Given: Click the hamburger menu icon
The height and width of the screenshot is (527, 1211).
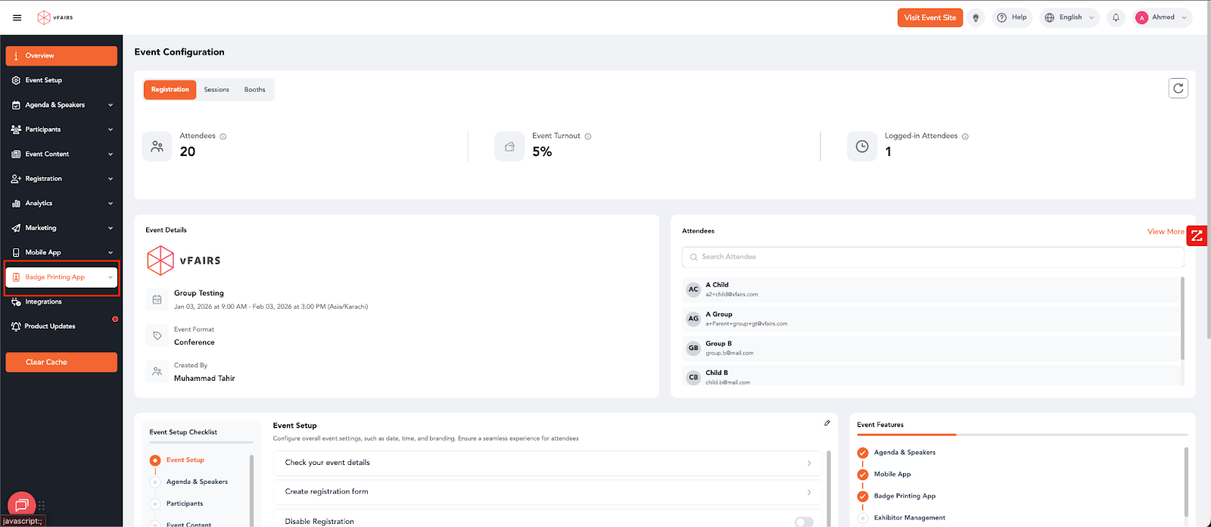Looking at the screenshot, I should 17,17.
